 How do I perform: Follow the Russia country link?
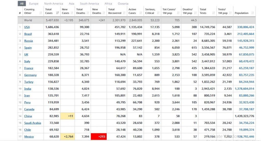pyautogui.click(x=29, y=41)
